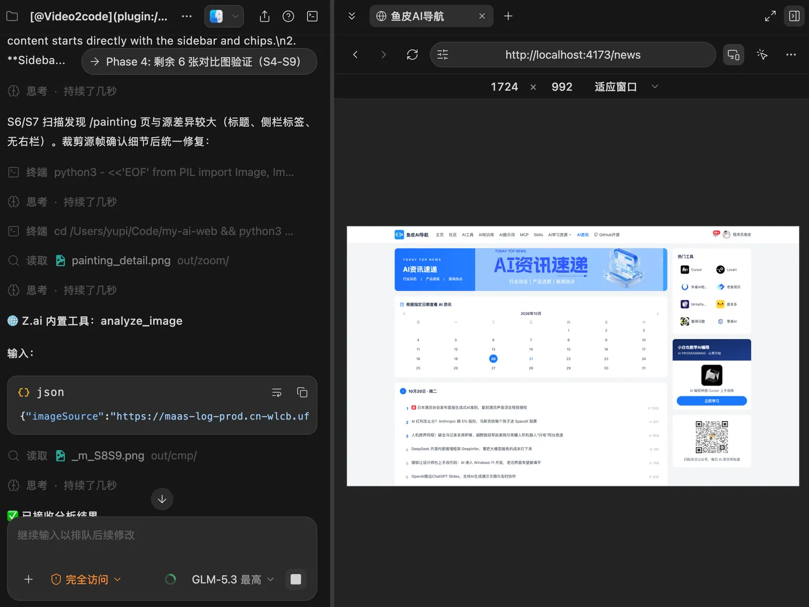Screen dimensions: 809x607
Task: Open the three-dots menu beside thread title
Action: (187, 16)
